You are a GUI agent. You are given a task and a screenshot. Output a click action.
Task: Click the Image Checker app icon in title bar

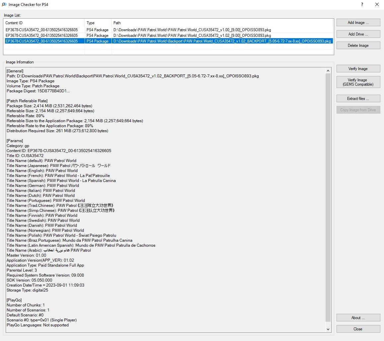pyautogui.click(x=4, y=5)
